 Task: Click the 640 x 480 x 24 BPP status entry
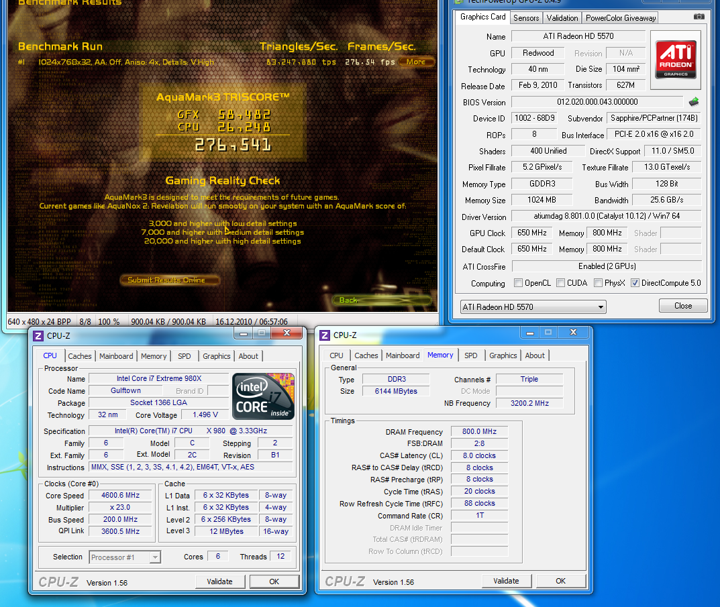tap(40, 322)
